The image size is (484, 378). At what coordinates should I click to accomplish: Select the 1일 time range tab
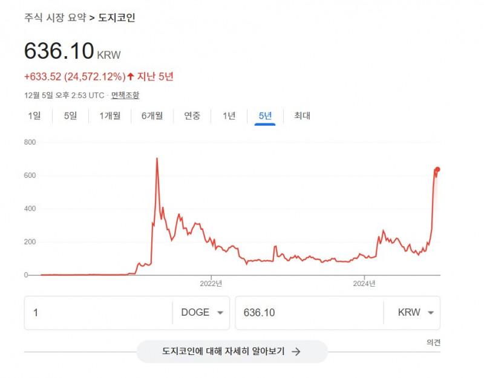(34, 116)
